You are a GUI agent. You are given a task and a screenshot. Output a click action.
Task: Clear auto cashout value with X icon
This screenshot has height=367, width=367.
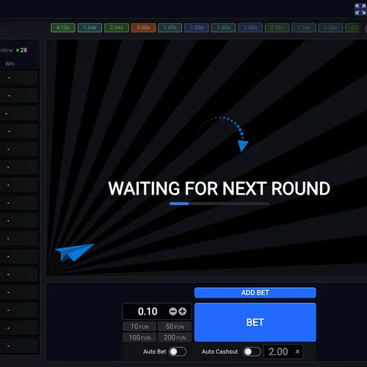297,352
